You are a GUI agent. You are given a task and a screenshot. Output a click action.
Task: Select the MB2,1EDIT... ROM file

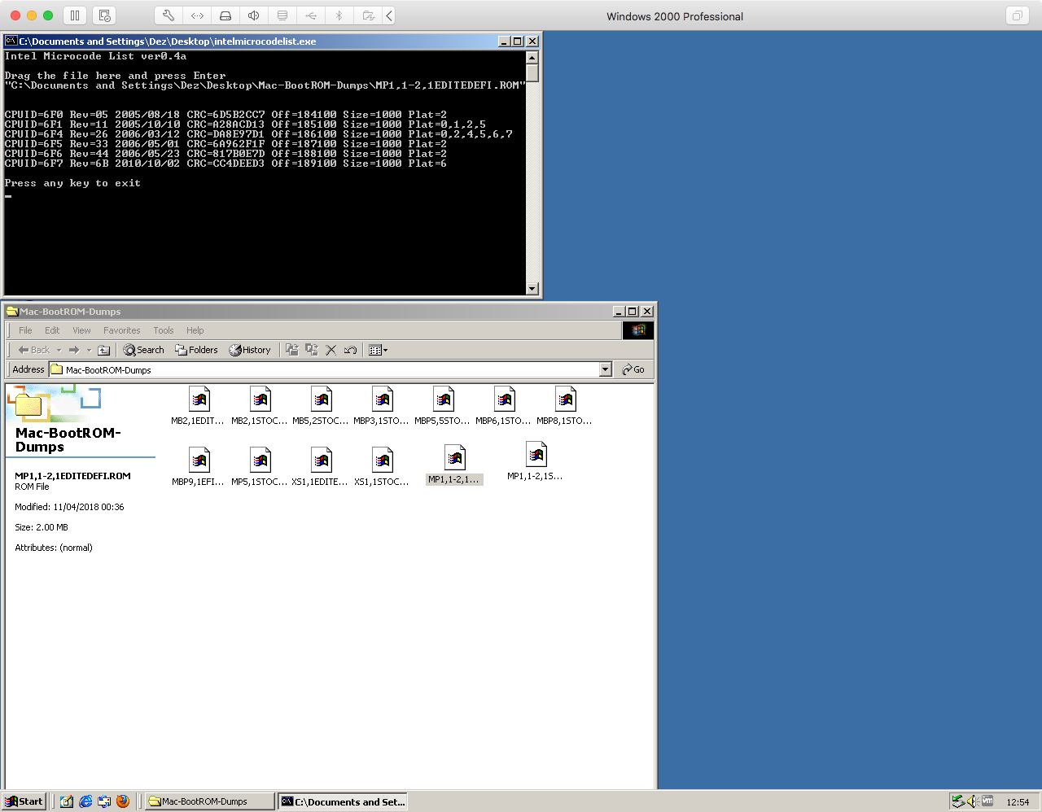coord(198,407)
